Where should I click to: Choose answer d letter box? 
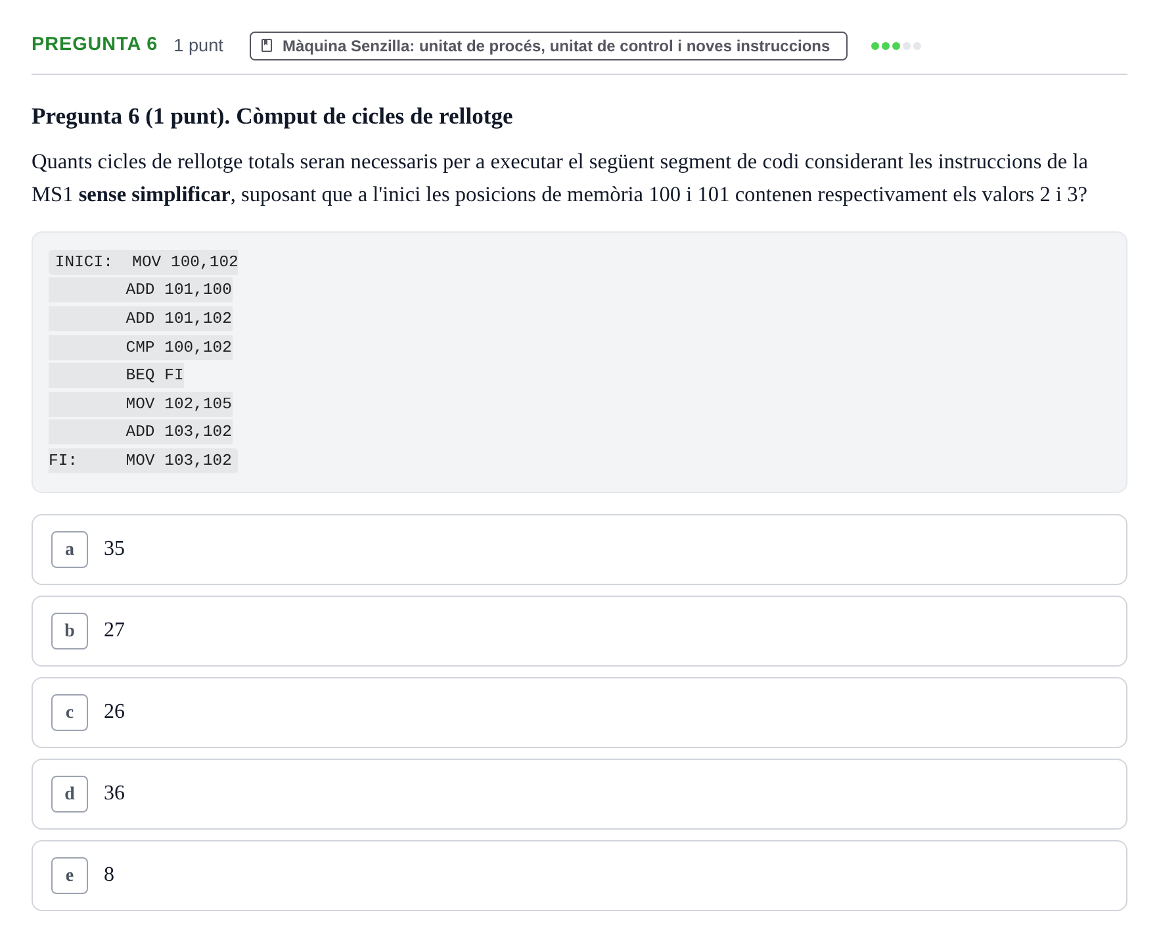[x=70, y=794]
